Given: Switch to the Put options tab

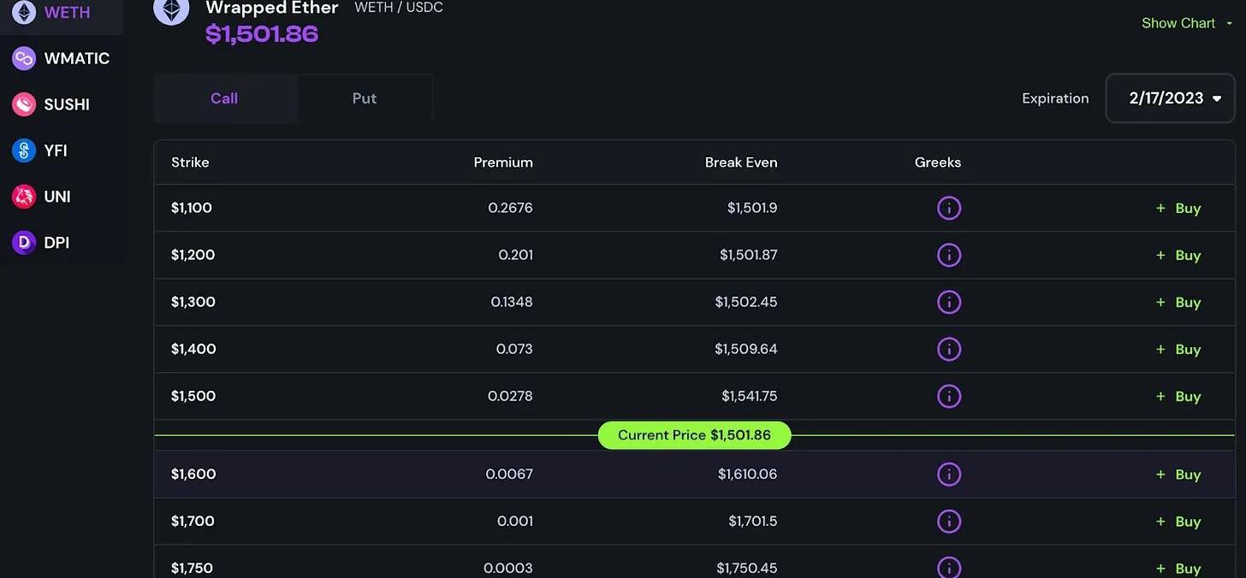Looking at the screenshot, I should point(365,98).
